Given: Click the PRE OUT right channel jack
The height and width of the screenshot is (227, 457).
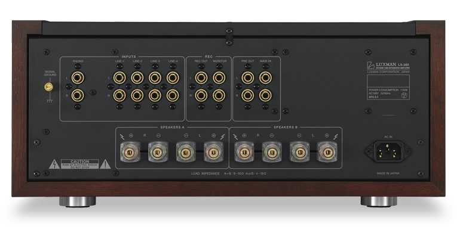Looking at the screenshot, I should pos(248,95).
